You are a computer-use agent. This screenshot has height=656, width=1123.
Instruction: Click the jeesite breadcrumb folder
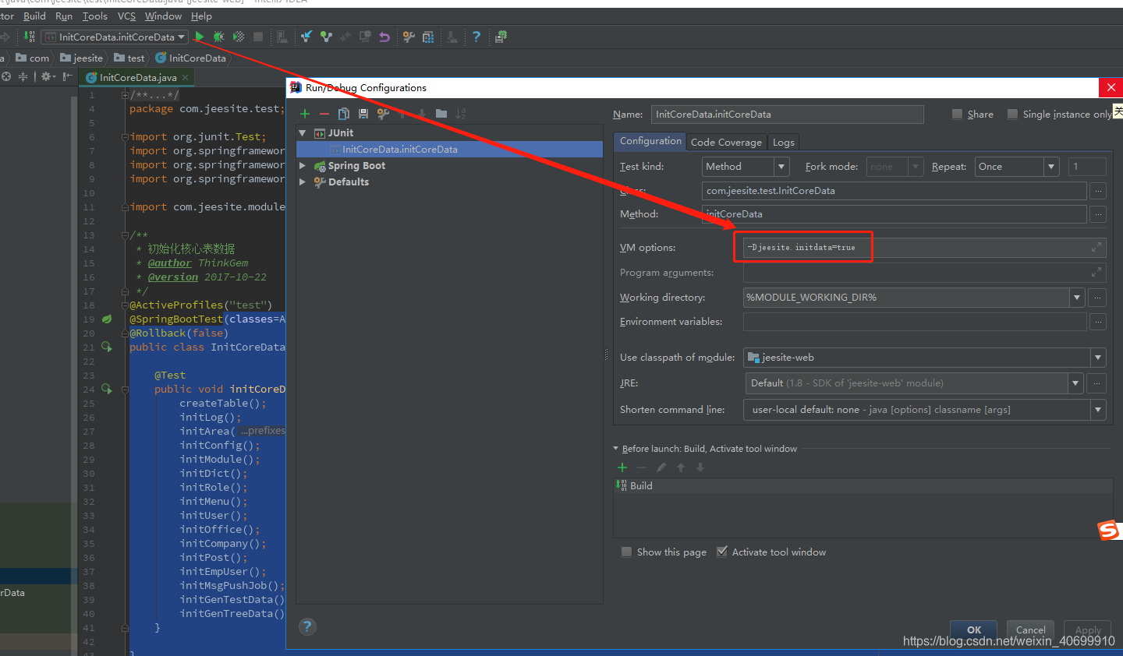[82, 58]
